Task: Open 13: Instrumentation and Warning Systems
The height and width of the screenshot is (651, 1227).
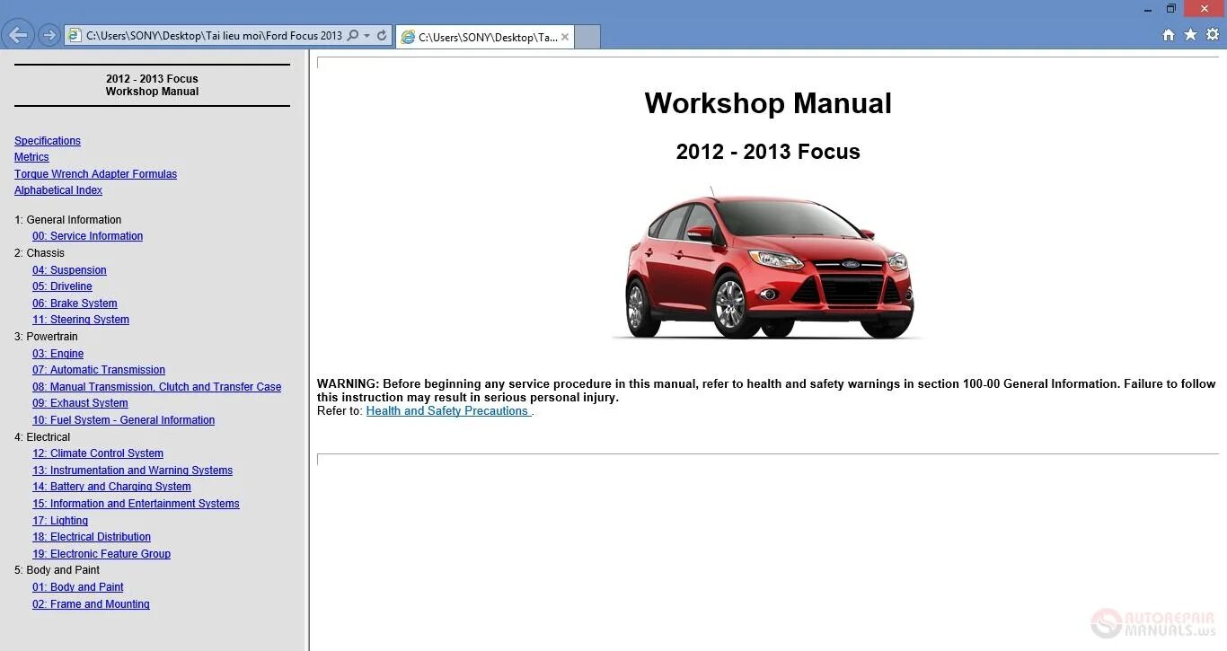Action: coord(133,471)
